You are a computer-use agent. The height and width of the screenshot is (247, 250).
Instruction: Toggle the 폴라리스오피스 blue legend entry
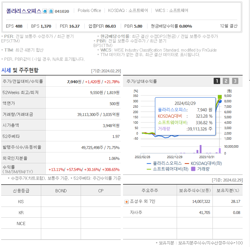click(164, 163)
